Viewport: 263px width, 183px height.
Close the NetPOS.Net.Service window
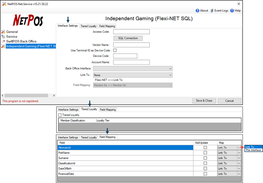[x=239, y=4]
